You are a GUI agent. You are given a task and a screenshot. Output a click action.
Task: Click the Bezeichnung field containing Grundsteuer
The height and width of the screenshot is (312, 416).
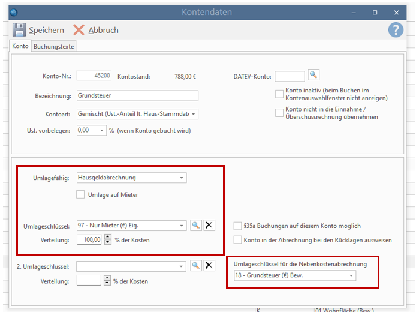137,95
